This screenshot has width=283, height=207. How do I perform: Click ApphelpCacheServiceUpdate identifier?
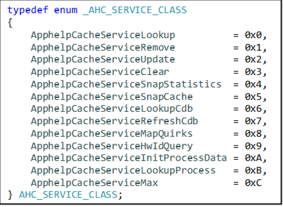pos(103,60)
